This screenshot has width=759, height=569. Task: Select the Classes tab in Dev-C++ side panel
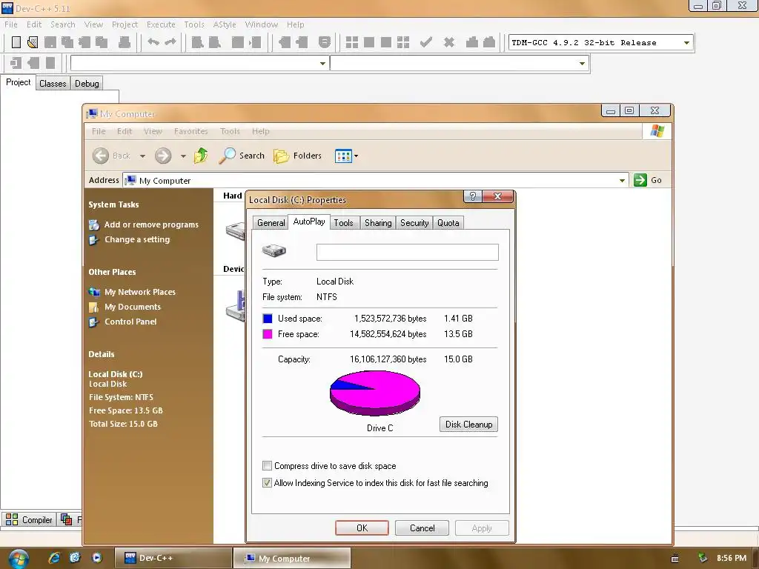pyautogui.click(x=53, y=83)
